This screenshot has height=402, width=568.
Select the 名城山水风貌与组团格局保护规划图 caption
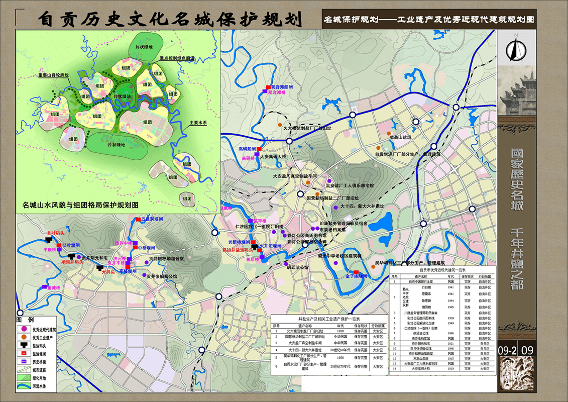point(80,205)
